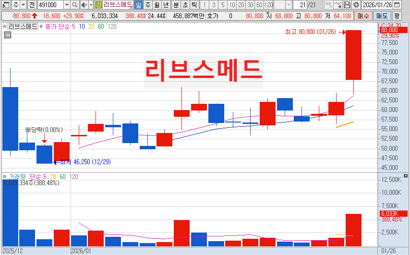Select the 틱 tick period tab
Viewport: 410px width, 255px height.
(194, 5)
